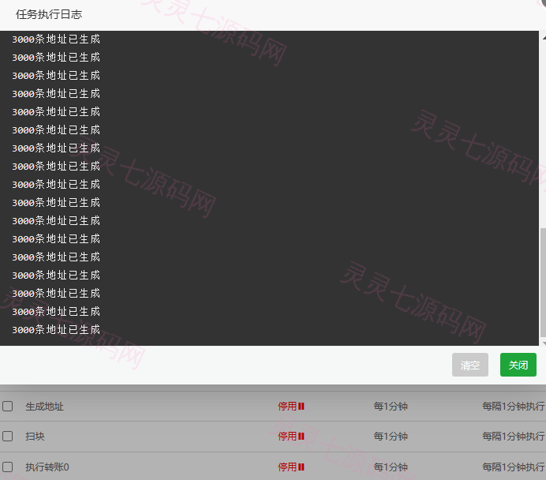Click 每1分钟 in the 生成地址 row
Image resolution: width=546 pixels, height=480 pixels.
pyautogui.click(x=391, y=406)
